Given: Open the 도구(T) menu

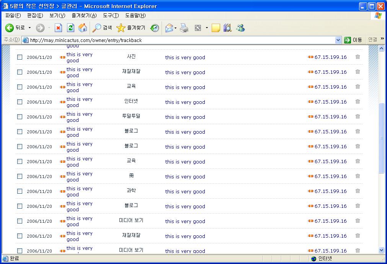Looking at the screenshot, I should (111, 16).
